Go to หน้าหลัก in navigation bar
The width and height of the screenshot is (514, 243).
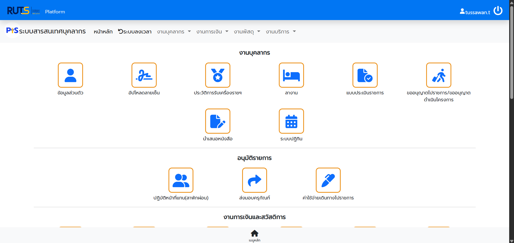tap(103, 32)
